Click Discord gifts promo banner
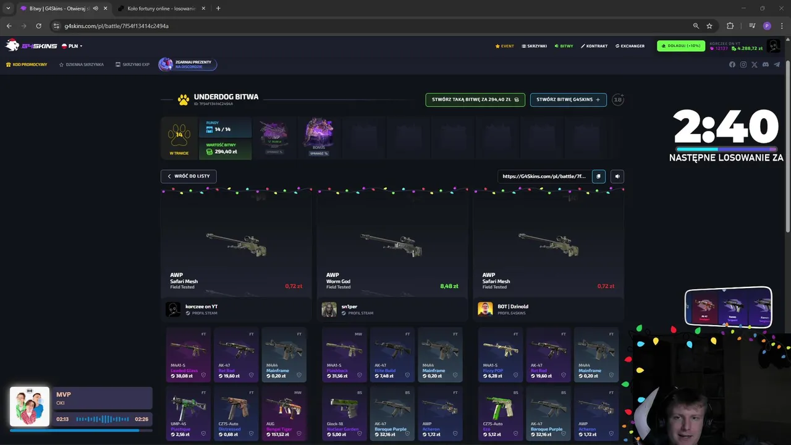 [188, 64]
